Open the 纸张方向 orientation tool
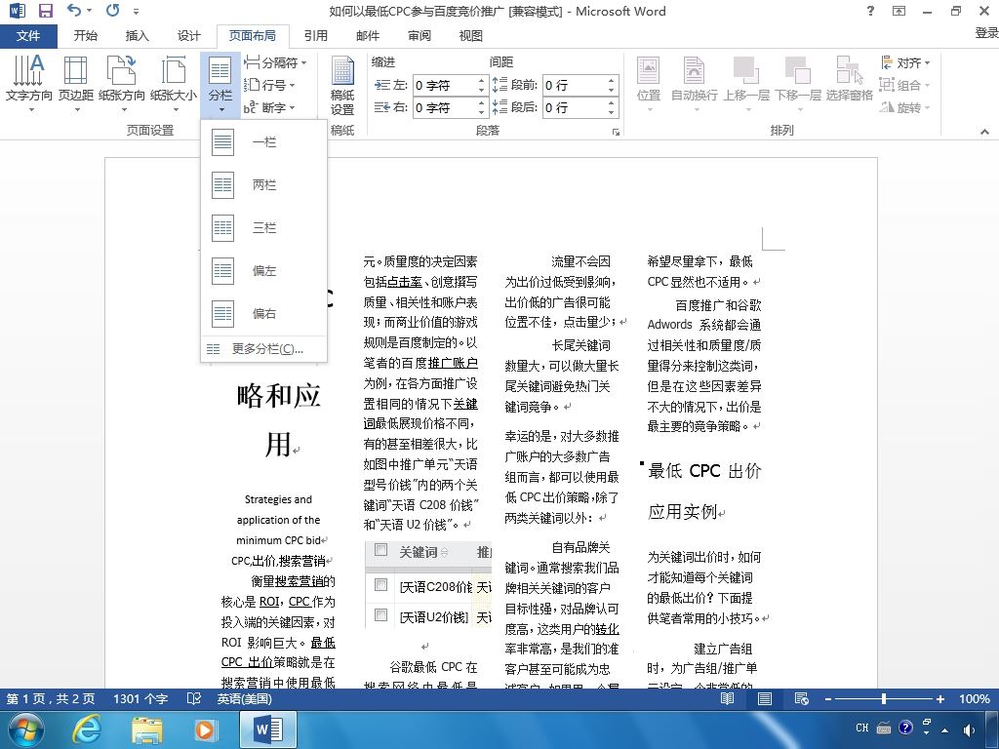Screen dimensions: 999x749 (122, 84)
